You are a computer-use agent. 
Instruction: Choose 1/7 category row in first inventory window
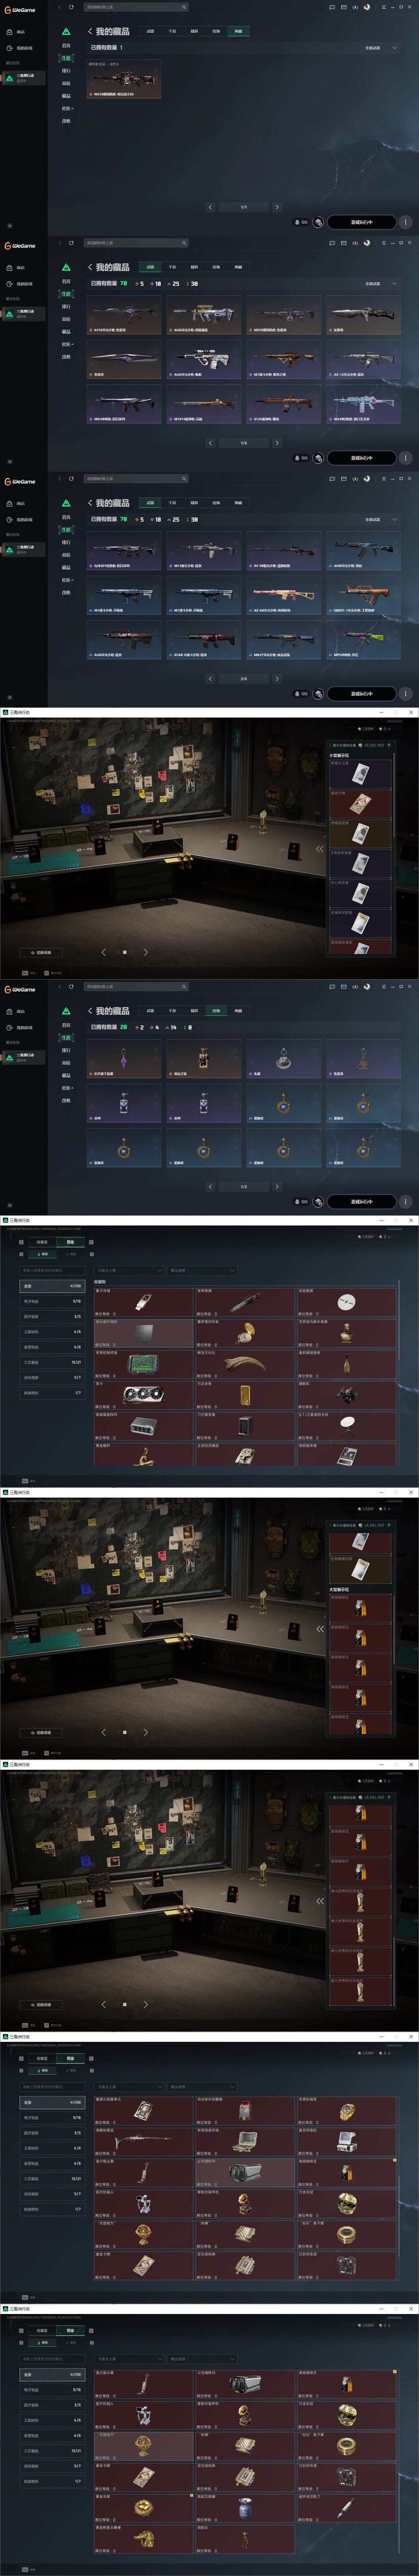pyautogui.click(x=52, y=1393)
